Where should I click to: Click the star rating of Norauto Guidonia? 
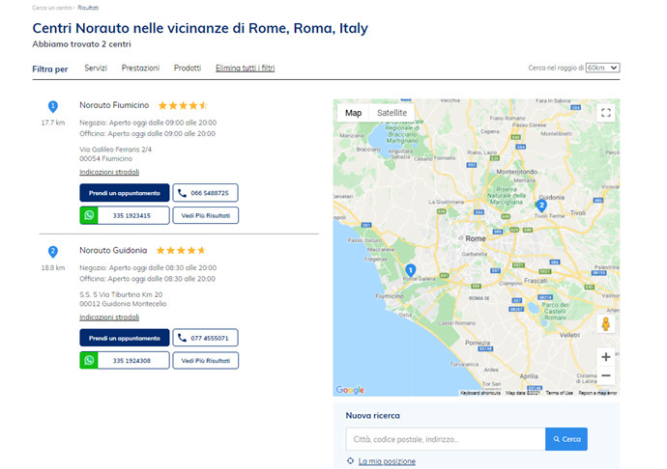coord(181,250)
